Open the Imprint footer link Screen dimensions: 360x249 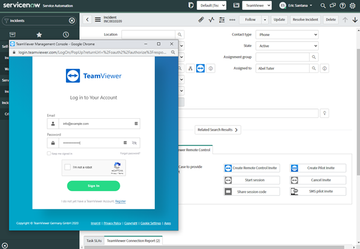click(x=96, y=223)
